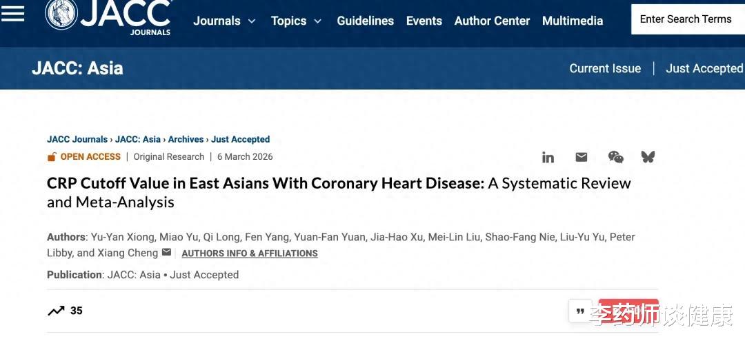This screenshot has height=343, width=745.
Task: Open the Archives breadcrumb link
Action: click(x=186, y=139)
